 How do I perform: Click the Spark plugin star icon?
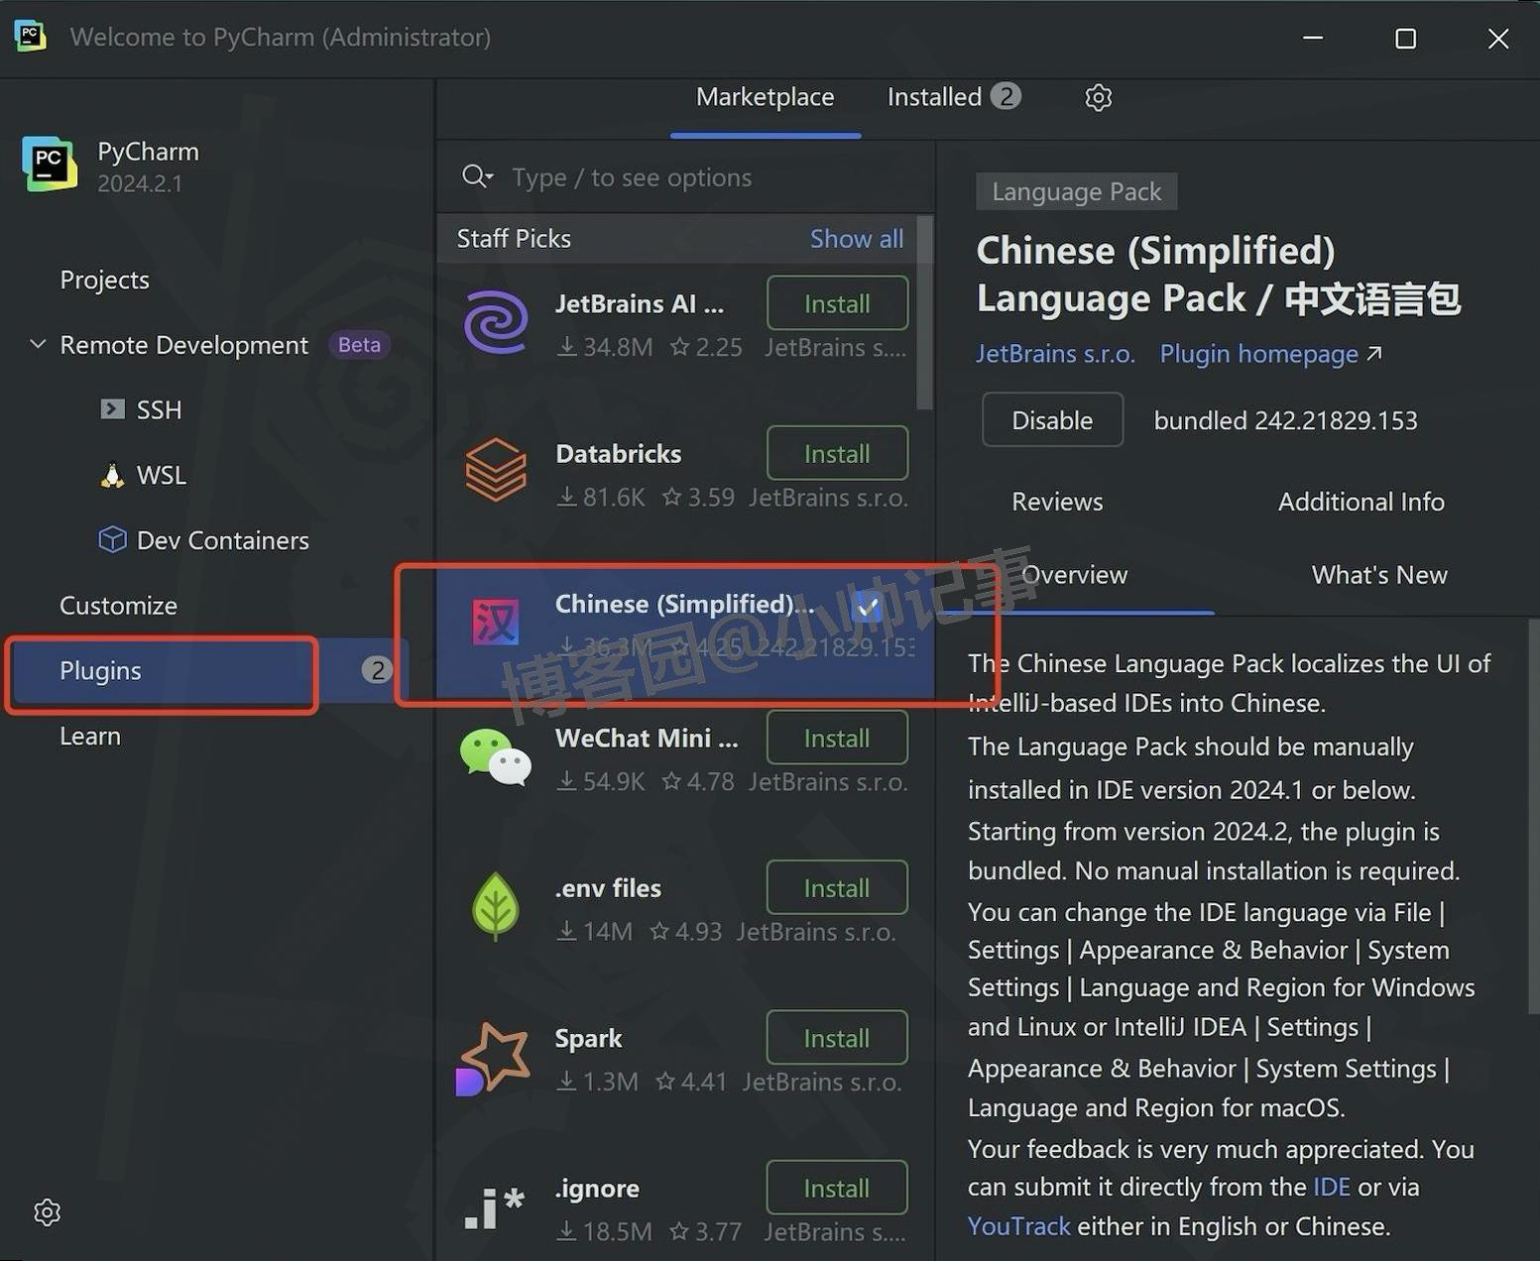pos(493,1056)
